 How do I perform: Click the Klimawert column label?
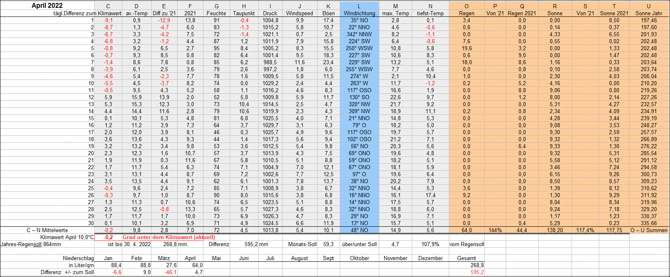tap(110, 13)
